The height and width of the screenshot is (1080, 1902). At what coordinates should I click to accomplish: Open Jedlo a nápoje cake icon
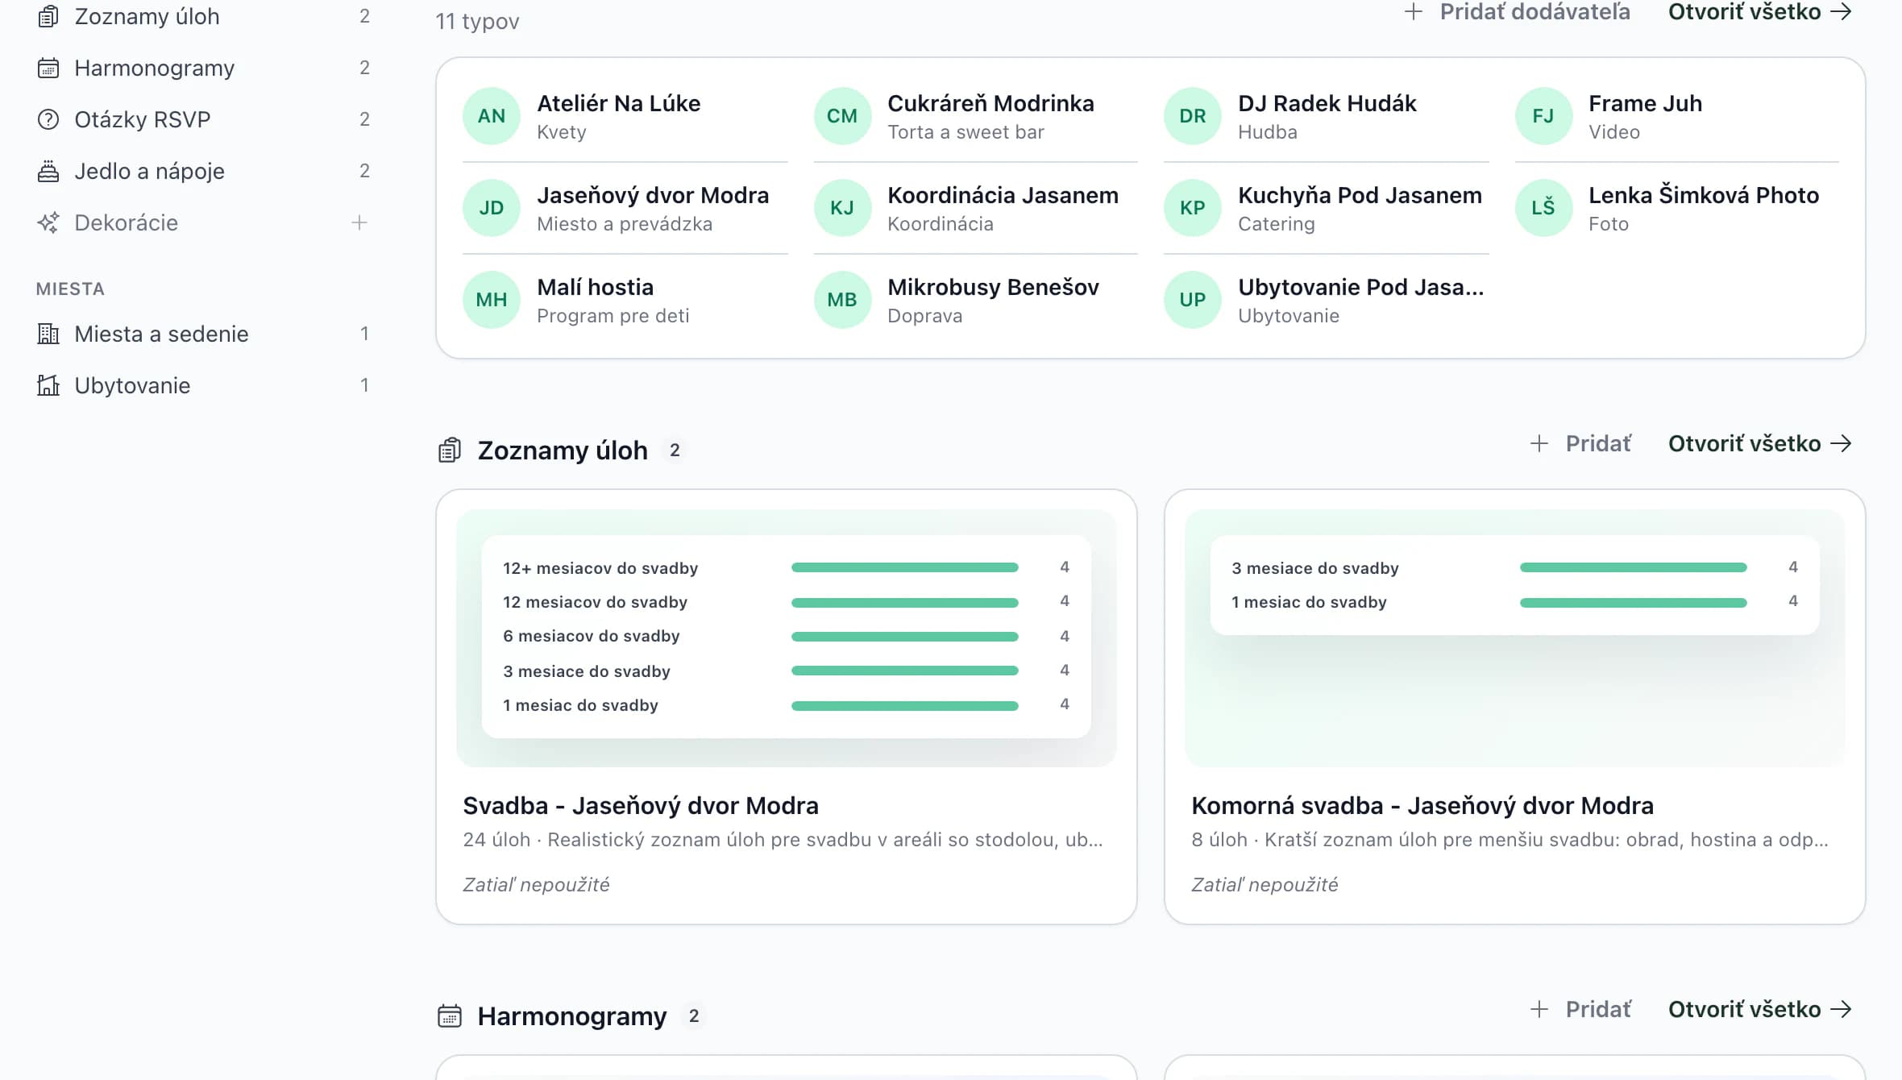(x=48, y=171)
